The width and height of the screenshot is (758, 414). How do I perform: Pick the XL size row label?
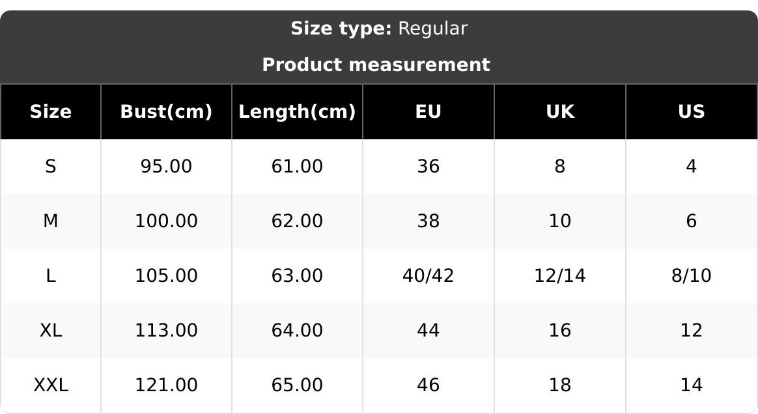click(51, 331)
